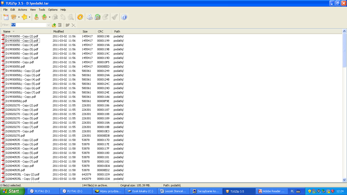
Task: Click the grayed X icon in filter bar
Action: tap(74, 25)
